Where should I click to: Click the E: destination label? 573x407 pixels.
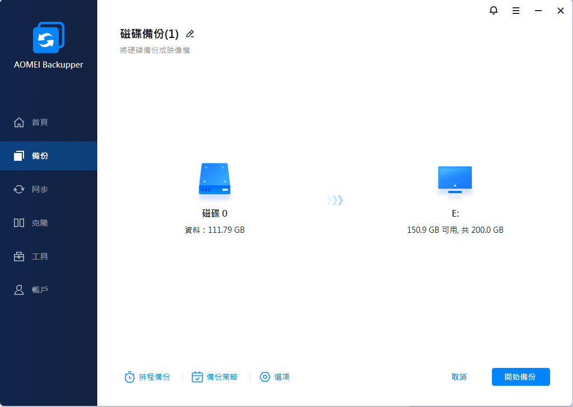(456, 213)
